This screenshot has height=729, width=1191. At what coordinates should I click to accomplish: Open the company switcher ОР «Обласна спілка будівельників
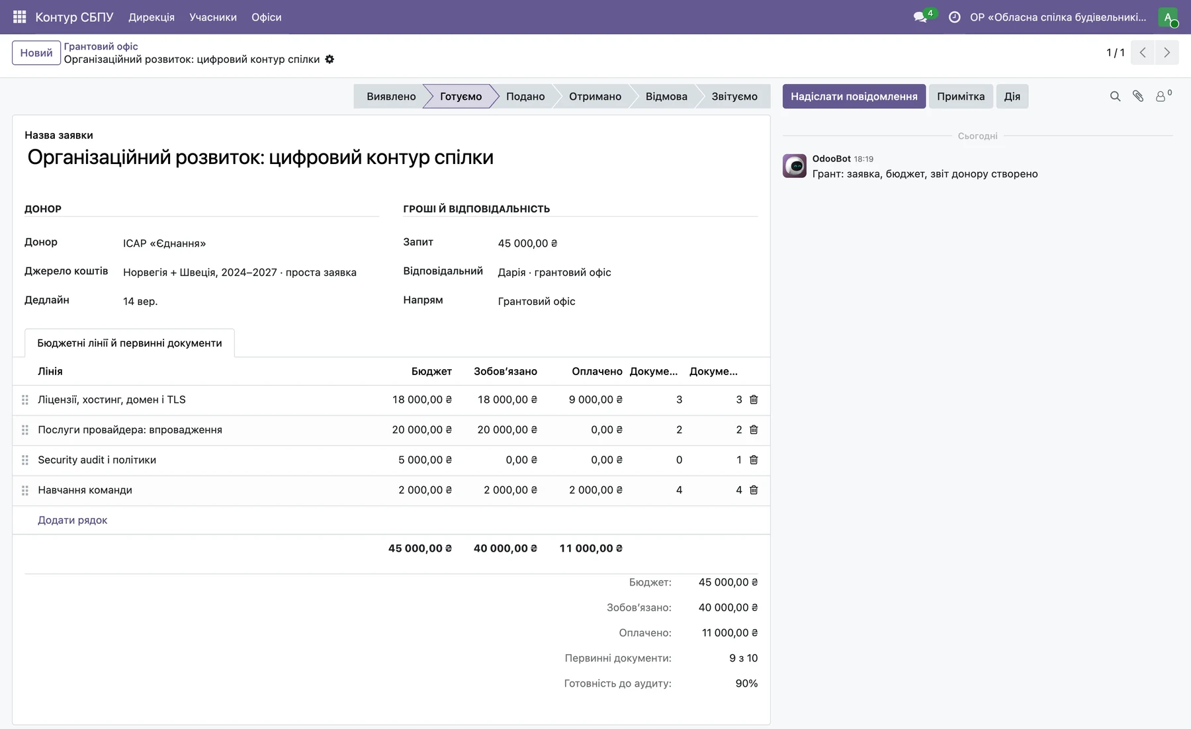[1058, 17]
